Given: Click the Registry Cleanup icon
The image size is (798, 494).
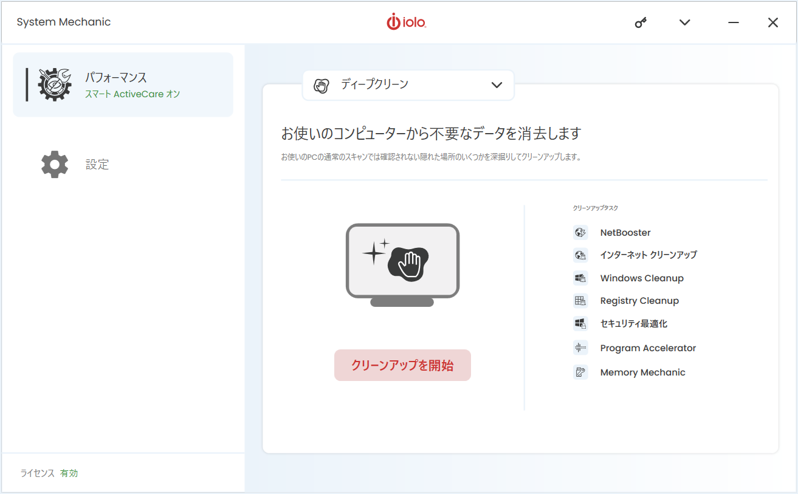Looking at the screenshot, I should point(580,300).
